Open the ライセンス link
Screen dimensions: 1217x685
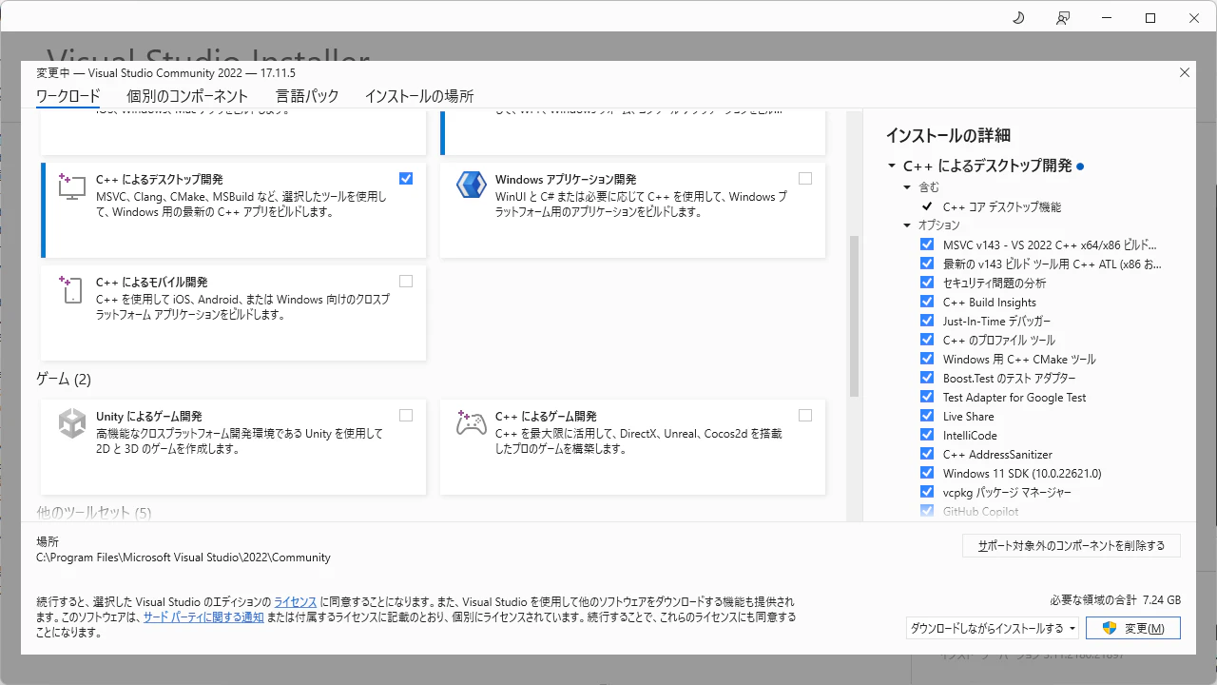[x=296, y=602]
